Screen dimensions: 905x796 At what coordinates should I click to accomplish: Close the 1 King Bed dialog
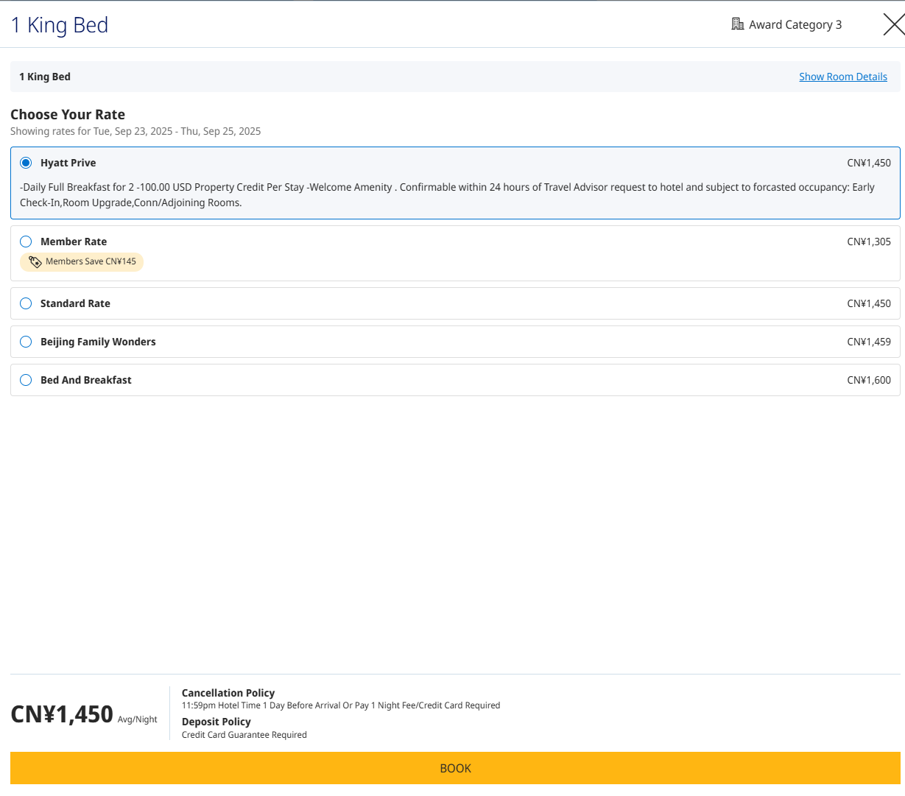tap(894, 24)
